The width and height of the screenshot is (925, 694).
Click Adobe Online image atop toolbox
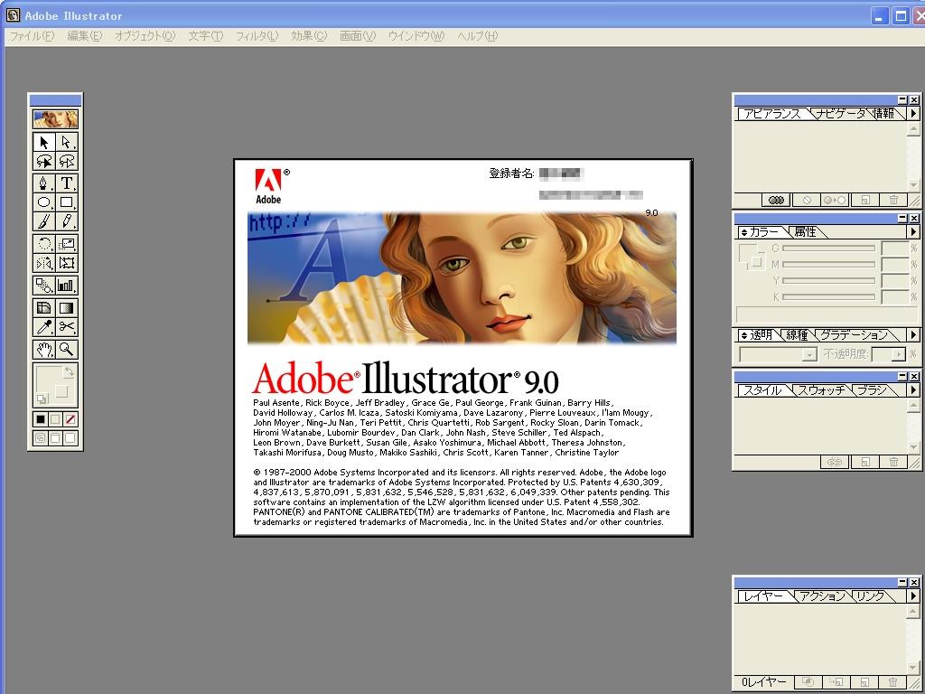point(55,119)
